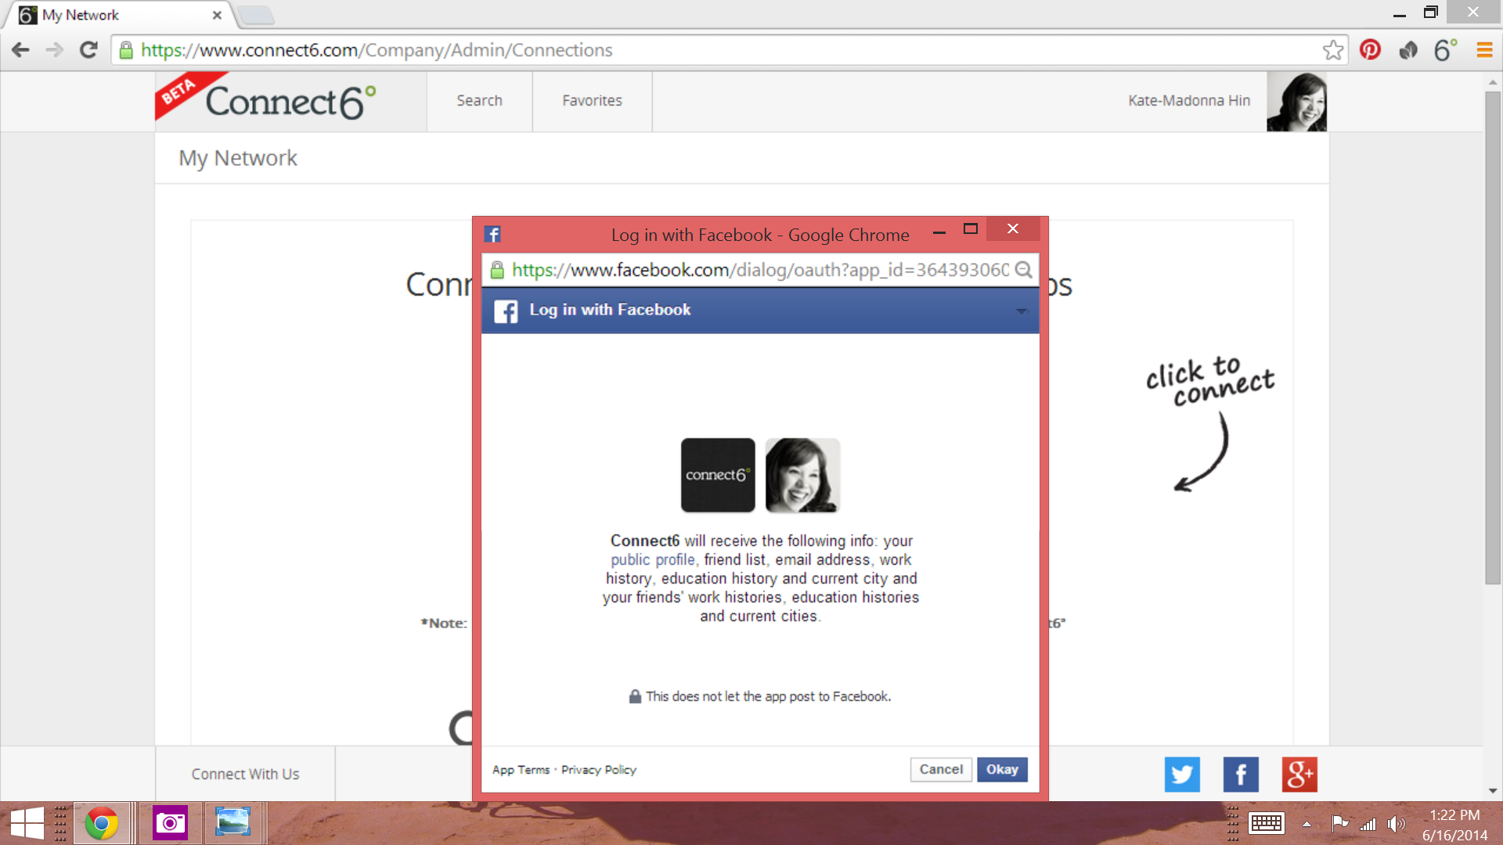Reload the Connect6 page
Viewport: 1503px width, 845px height.
click(x=88, y=50)
